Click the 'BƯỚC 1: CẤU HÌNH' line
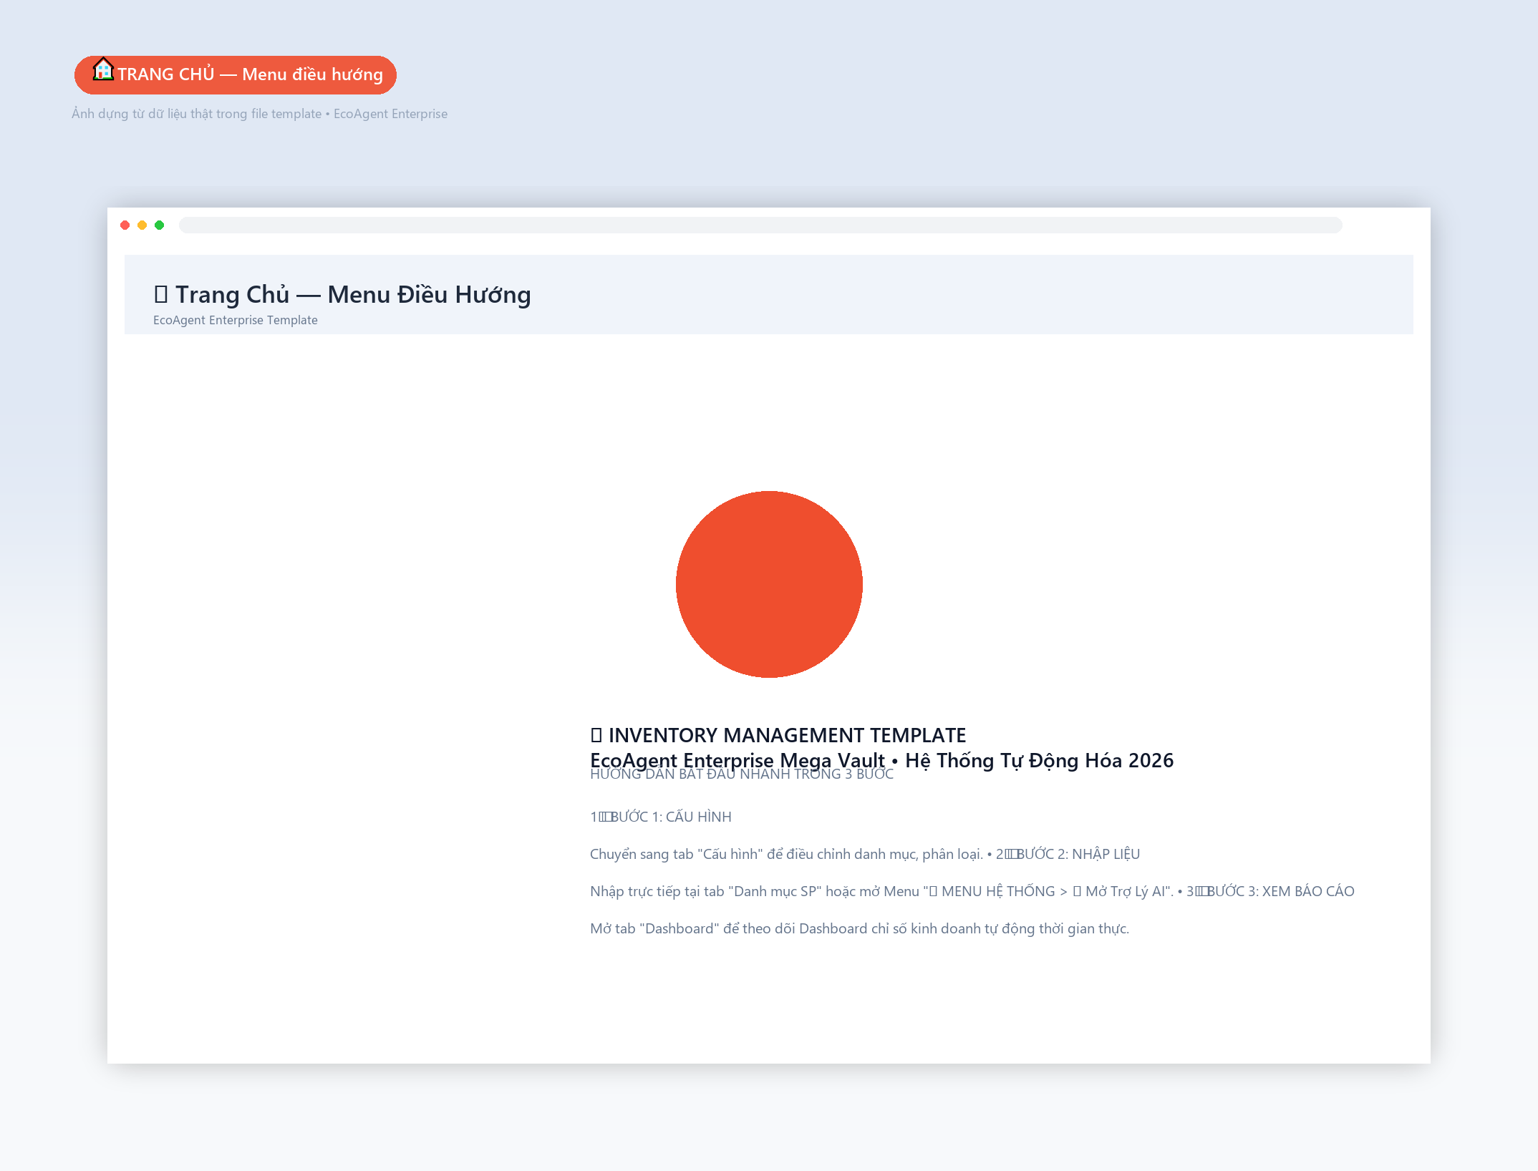The height and width of the screenshot is (1171, 1538). pos(661,817)
